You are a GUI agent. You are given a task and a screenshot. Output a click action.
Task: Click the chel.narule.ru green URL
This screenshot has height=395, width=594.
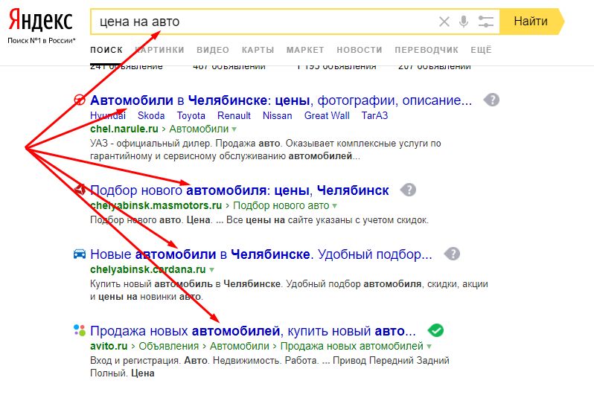[124, 129]
